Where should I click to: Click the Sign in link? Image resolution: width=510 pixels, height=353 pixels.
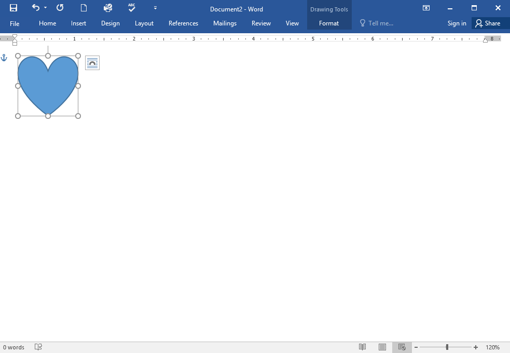tap(457, 23)
